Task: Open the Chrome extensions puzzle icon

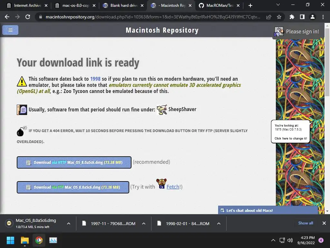Action: point(292,17)
